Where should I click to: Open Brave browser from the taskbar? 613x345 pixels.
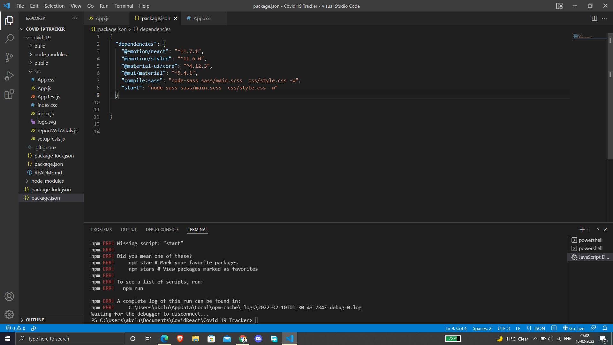tap(180, 339)
